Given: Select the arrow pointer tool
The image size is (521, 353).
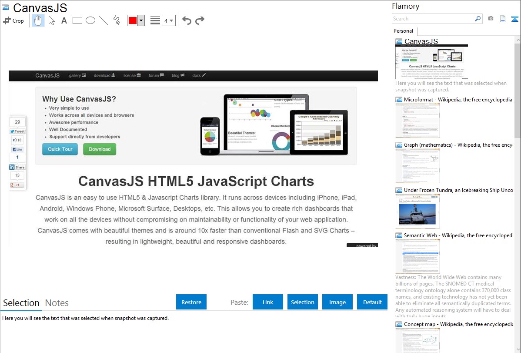Looking at the screenshot, I should (51, 20).
